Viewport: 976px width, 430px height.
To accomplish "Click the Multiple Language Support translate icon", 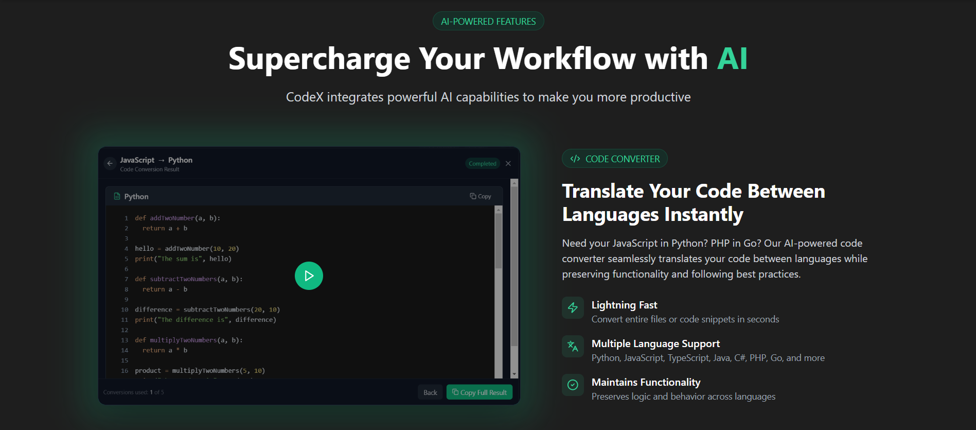I will click(x=573, y=347).
